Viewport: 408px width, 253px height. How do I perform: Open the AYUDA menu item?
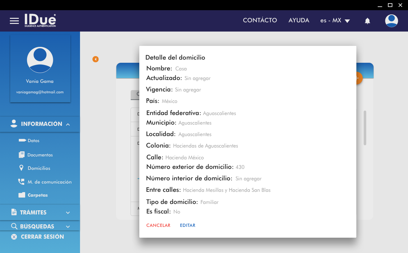(299, 20)
